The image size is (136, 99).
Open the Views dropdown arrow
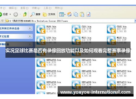[65, 14]
